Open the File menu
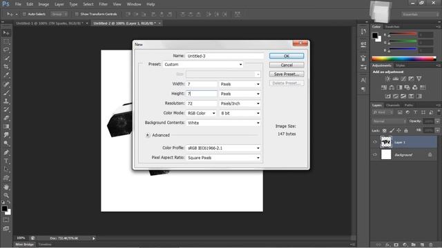 (18, 4)
